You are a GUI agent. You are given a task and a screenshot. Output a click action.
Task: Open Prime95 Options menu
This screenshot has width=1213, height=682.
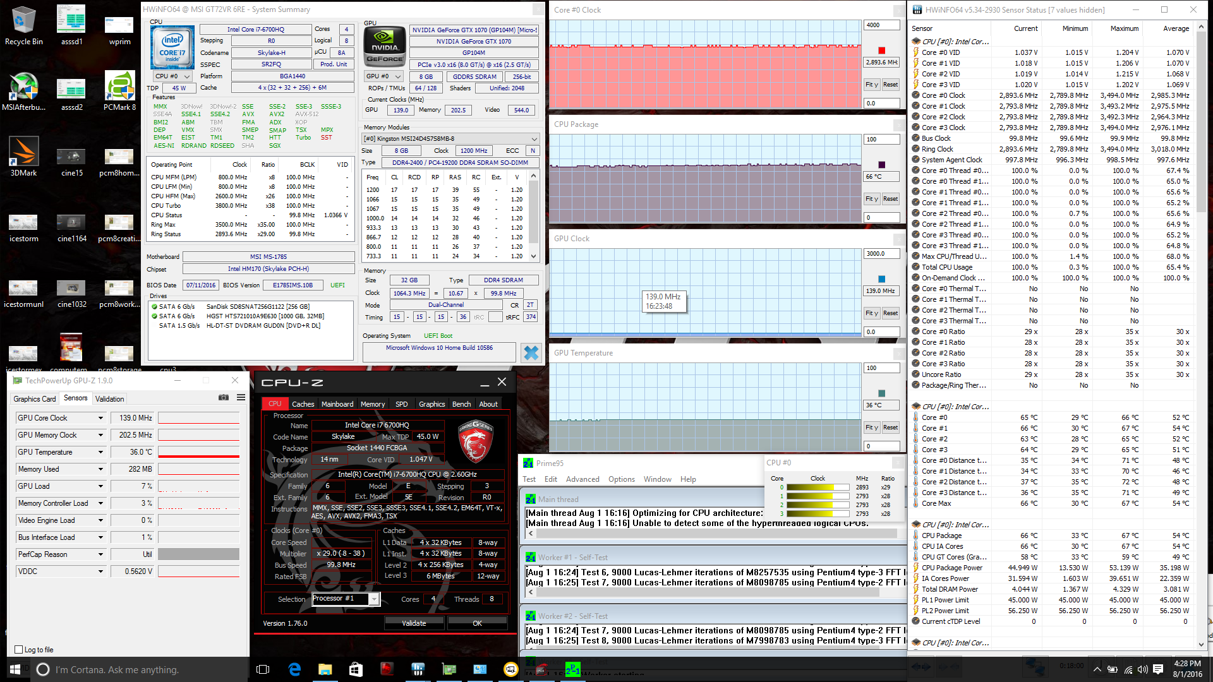pyautogui.click(x=622, y=479)
